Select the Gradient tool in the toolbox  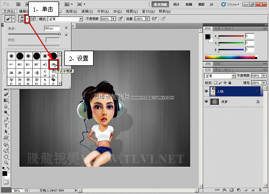coord(6,100)
